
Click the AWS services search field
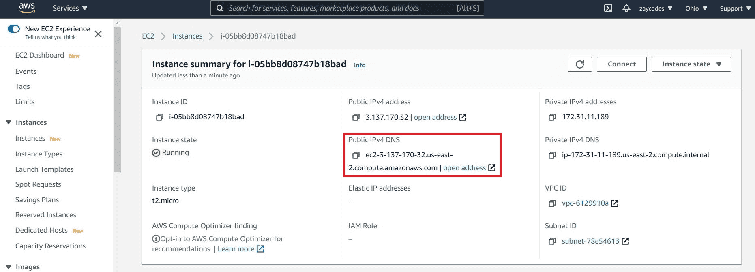(x=341, y=8)
